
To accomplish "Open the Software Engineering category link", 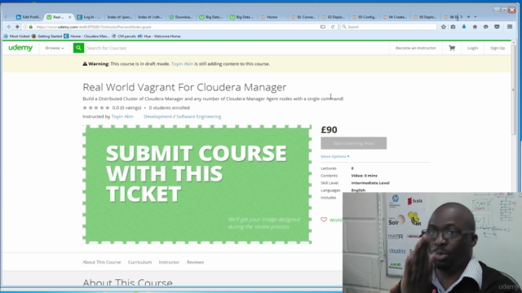I will point(199,116).
